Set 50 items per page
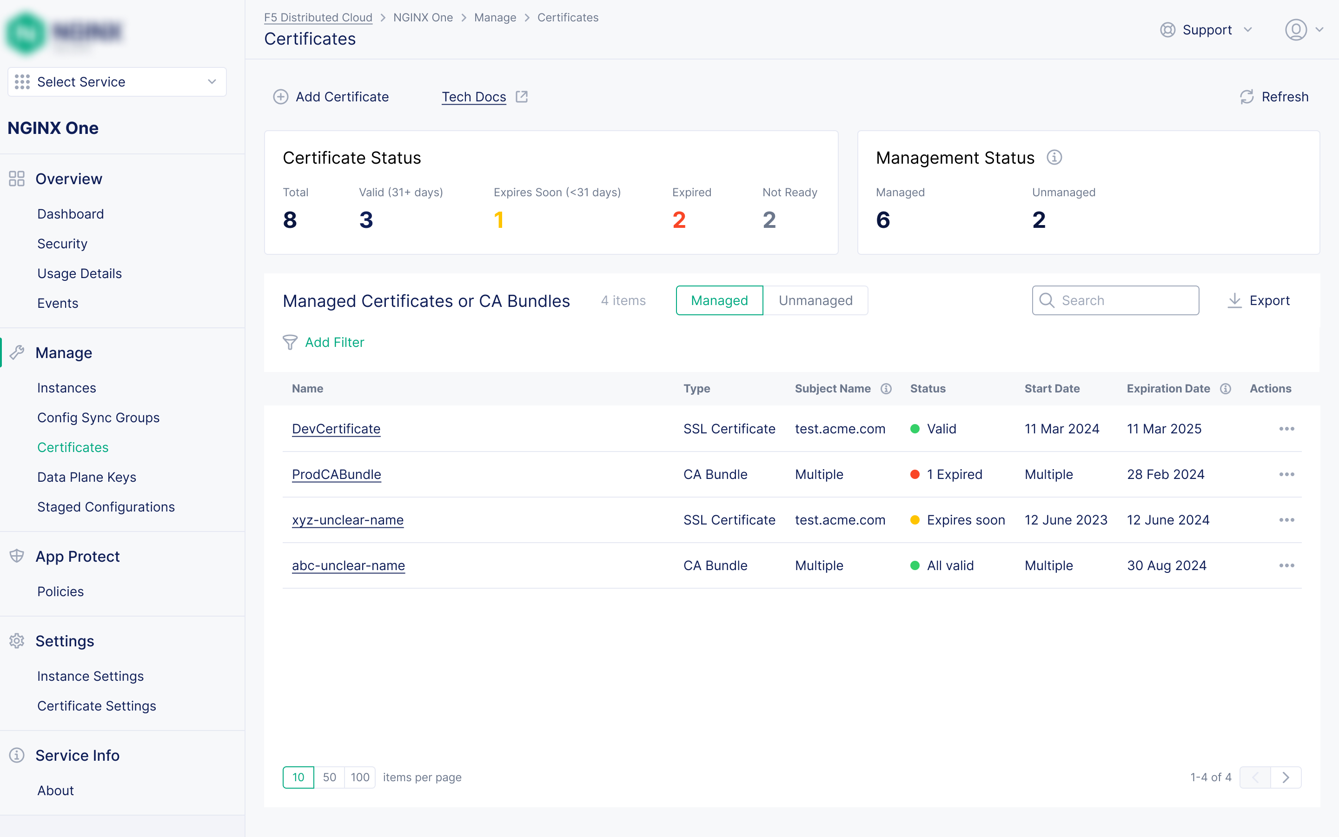The width and height of the screenshot is (1339, 837). [329, 777]
